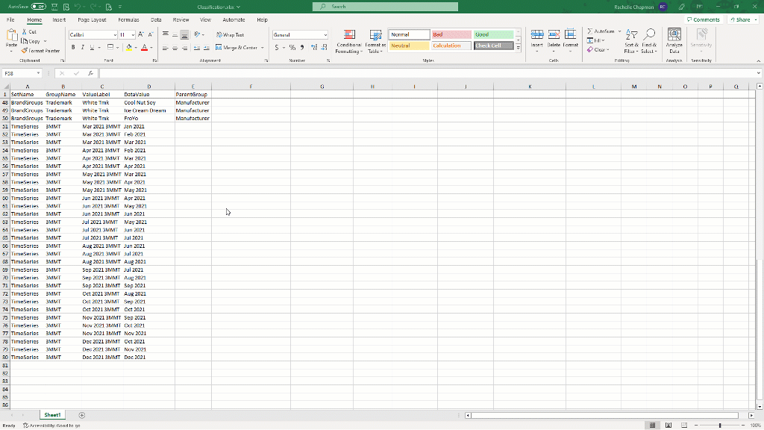Expand Merge & Center dropdown arrow

pyautogui.click(x=262, y=48)
